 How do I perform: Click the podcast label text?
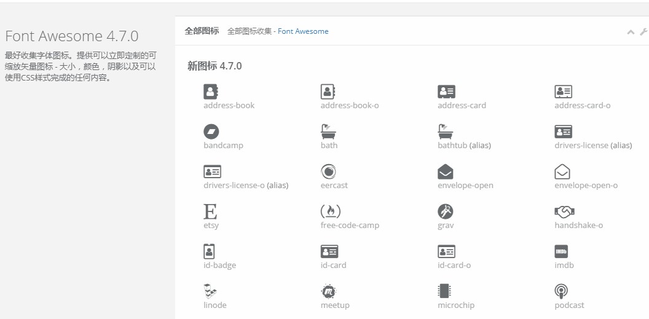coord(570,305)
